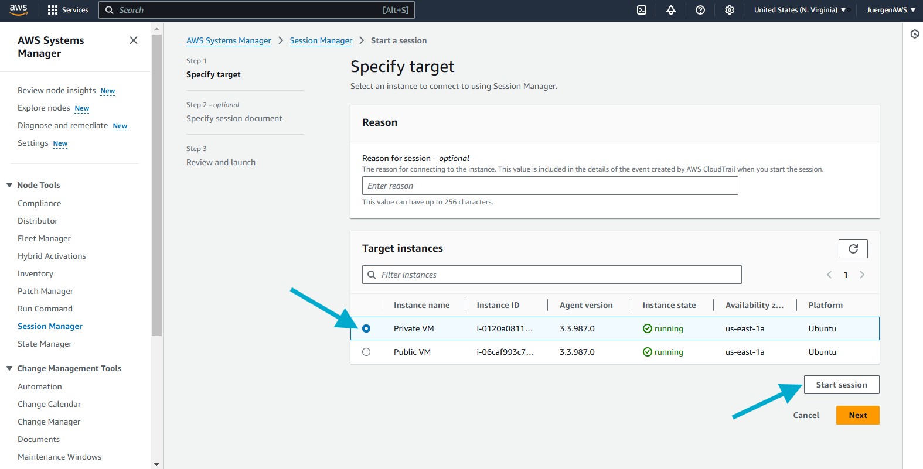Image resolution: width=923 pixels, height=469 pixels.
Task: Open the United States region dropdown
Action: pyautogui.click(x=799, y=10)
